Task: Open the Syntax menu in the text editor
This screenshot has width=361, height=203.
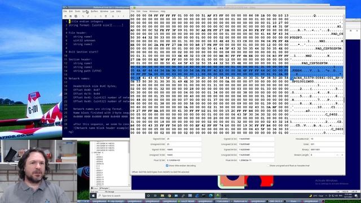Action: tap(85, 11)
